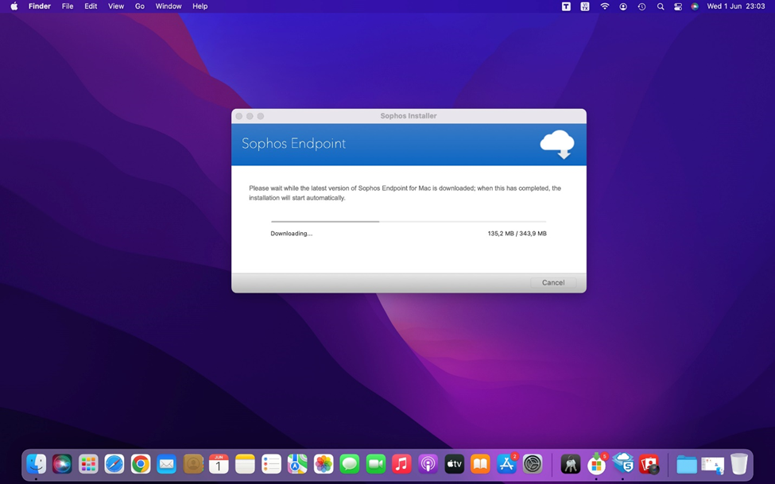Open System Preferences from the Dock
The width and height of the screenshot is (775, 484).
coord(533,464)
